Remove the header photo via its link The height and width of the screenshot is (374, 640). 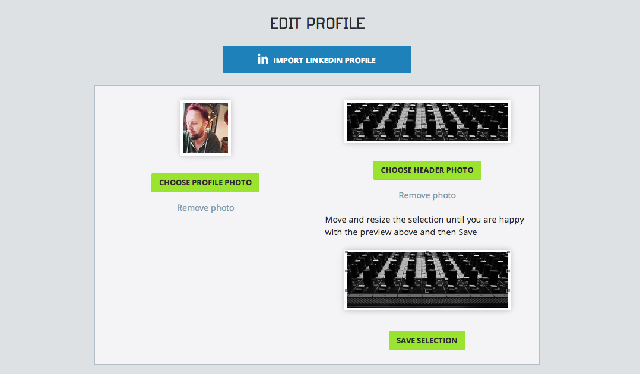[x=427, y=195]
